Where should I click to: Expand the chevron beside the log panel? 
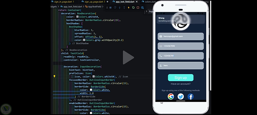[x=146, y=11]
